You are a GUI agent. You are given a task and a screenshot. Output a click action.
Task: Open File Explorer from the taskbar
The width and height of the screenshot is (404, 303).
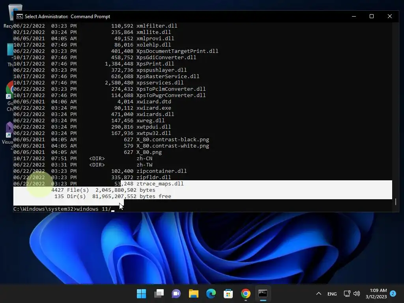193,294
